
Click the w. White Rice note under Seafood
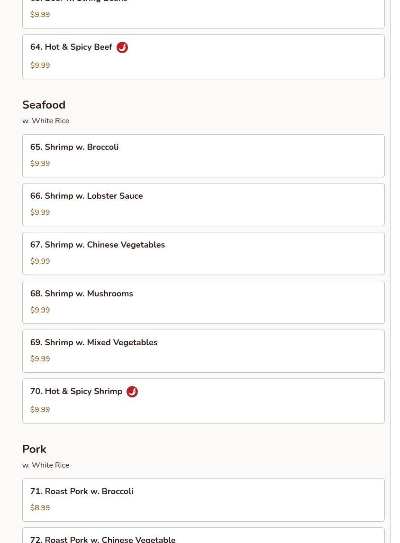(x=45, y=121)
